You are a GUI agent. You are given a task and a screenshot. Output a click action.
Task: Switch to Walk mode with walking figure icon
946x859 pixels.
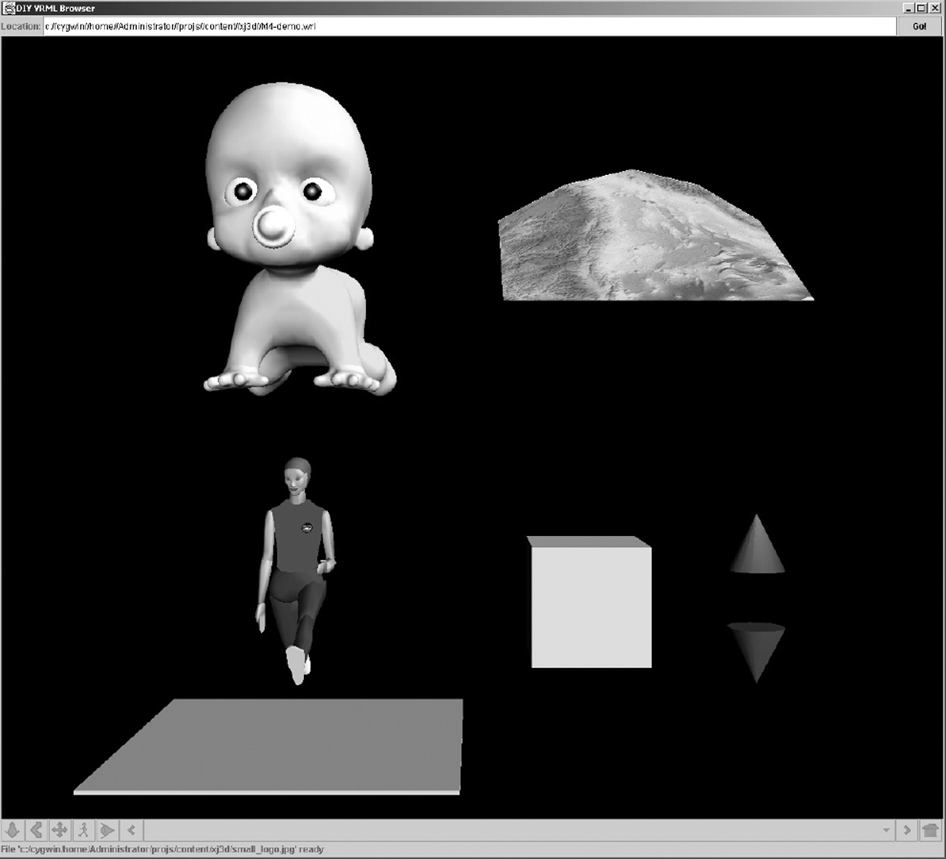(83, 830)
